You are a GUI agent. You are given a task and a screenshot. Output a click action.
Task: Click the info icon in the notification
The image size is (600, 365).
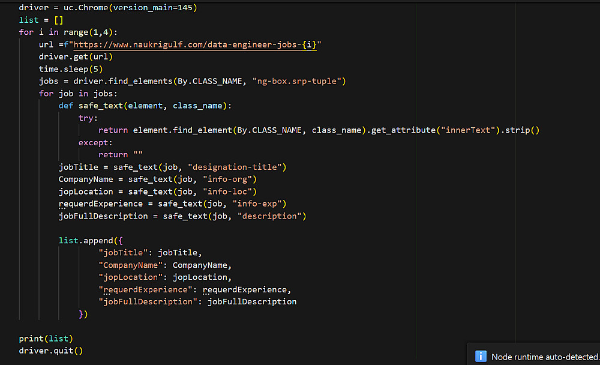pos(481,356)
